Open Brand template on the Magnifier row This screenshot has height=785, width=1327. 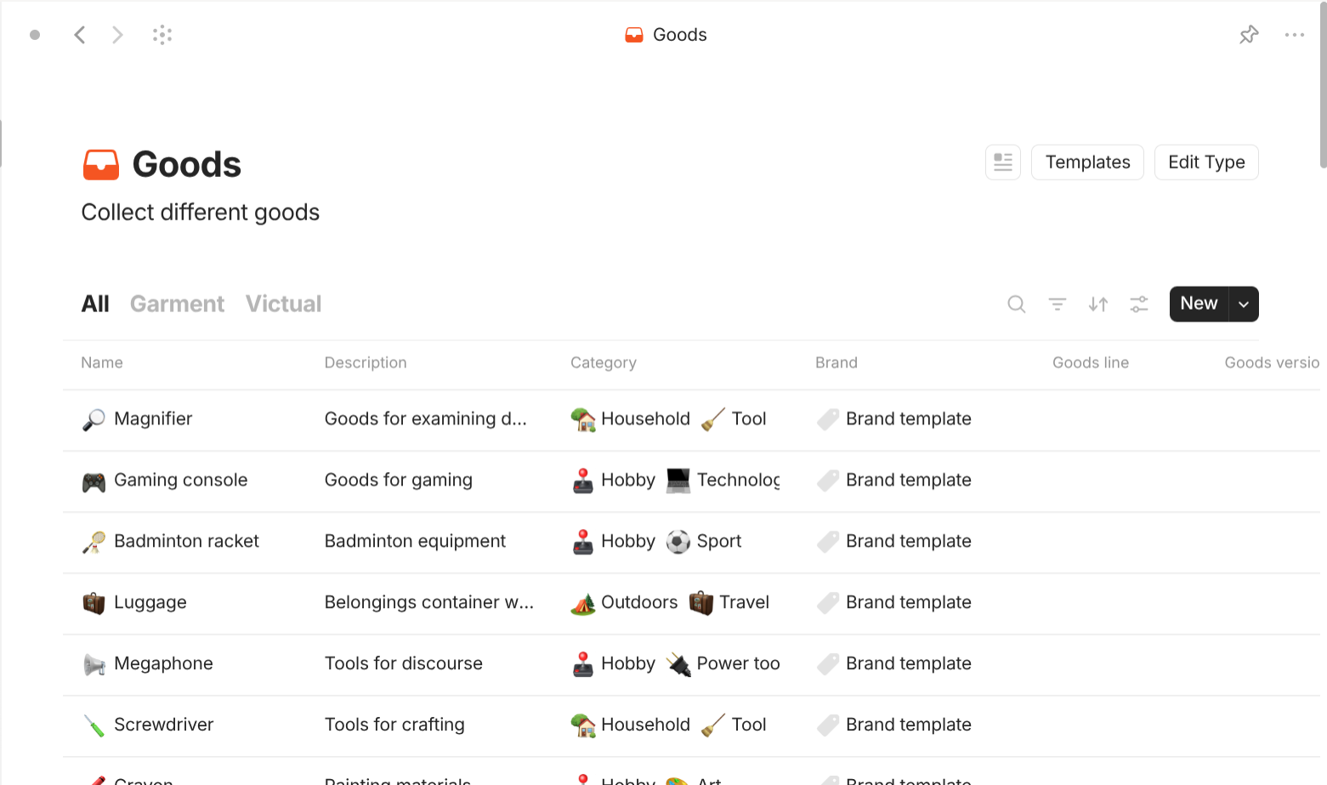click(x=908, y=418)
